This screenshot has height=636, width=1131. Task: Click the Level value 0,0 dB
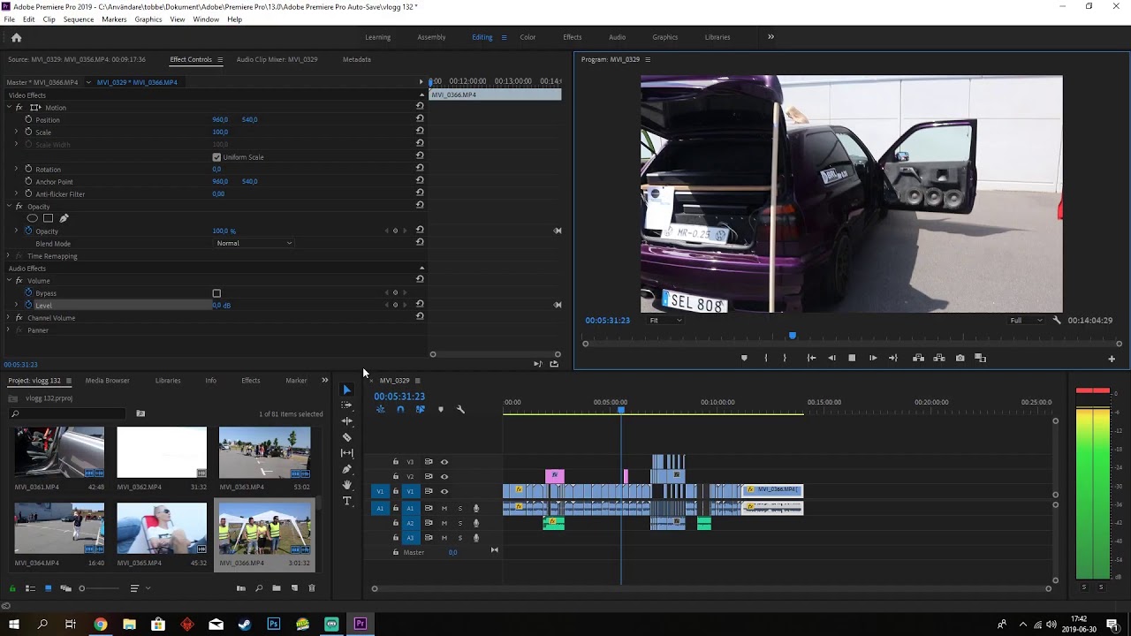coord(221,306)
